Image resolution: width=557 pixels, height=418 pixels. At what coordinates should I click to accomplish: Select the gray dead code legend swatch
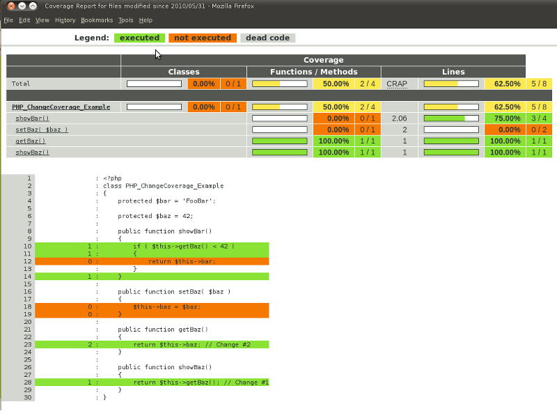pos(267,38)
